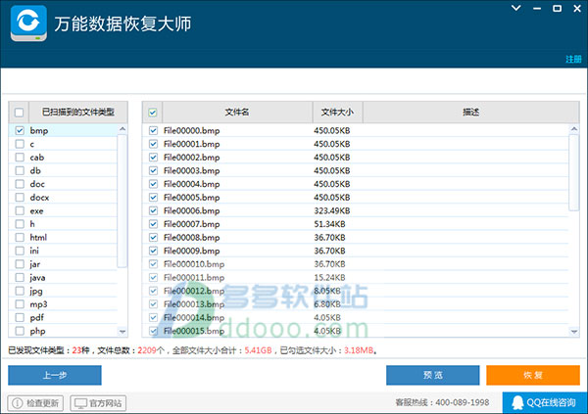Check the c file type checkbox
Viewport: 588px width, 414px height.
[20, 144]
